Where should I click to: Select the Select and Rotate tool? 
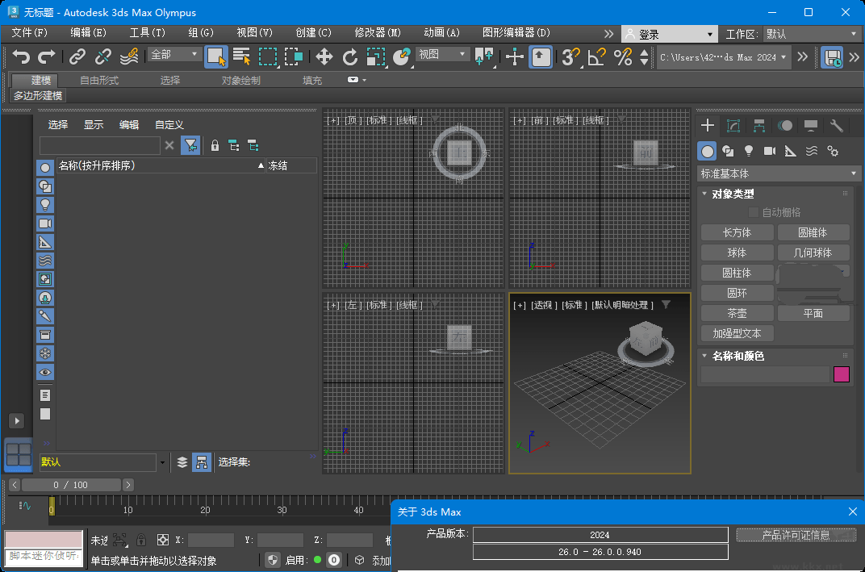pyautogui.click(x=352, y=57)
